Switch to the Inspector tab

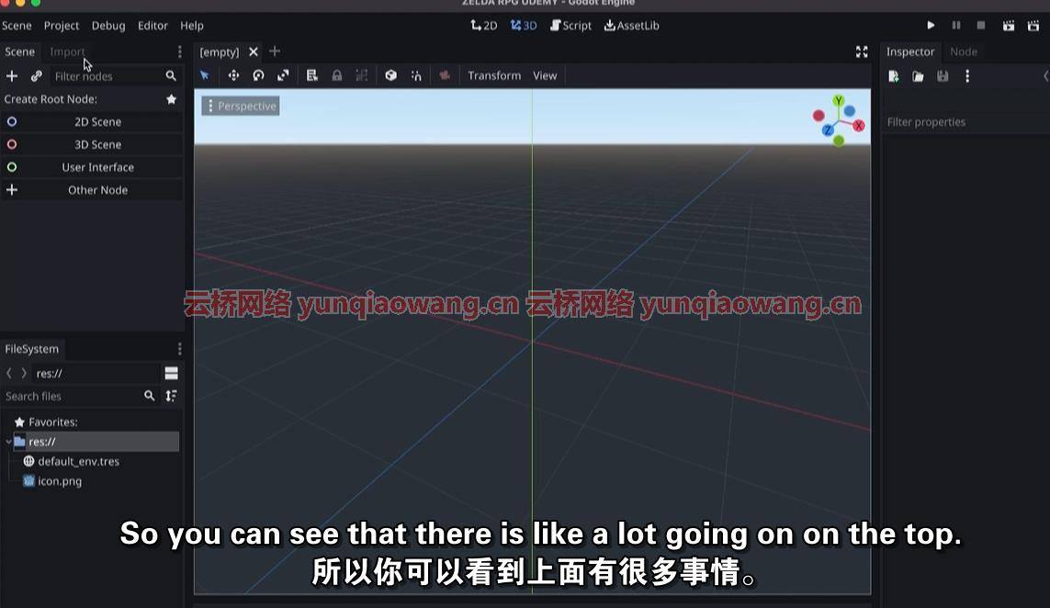coord(910,51)
